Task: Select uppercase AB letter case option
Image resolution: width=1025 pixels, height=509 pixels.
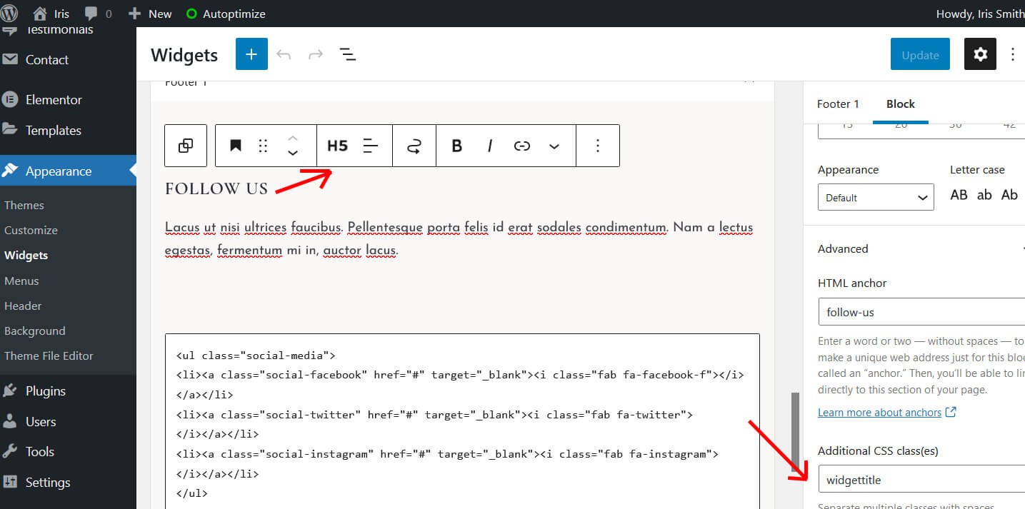Action: (959, 195)
